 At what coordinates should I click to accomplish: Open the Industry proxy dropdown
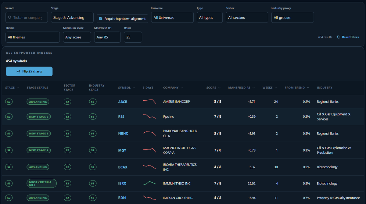pyautogui.click(x=292, y=17)
